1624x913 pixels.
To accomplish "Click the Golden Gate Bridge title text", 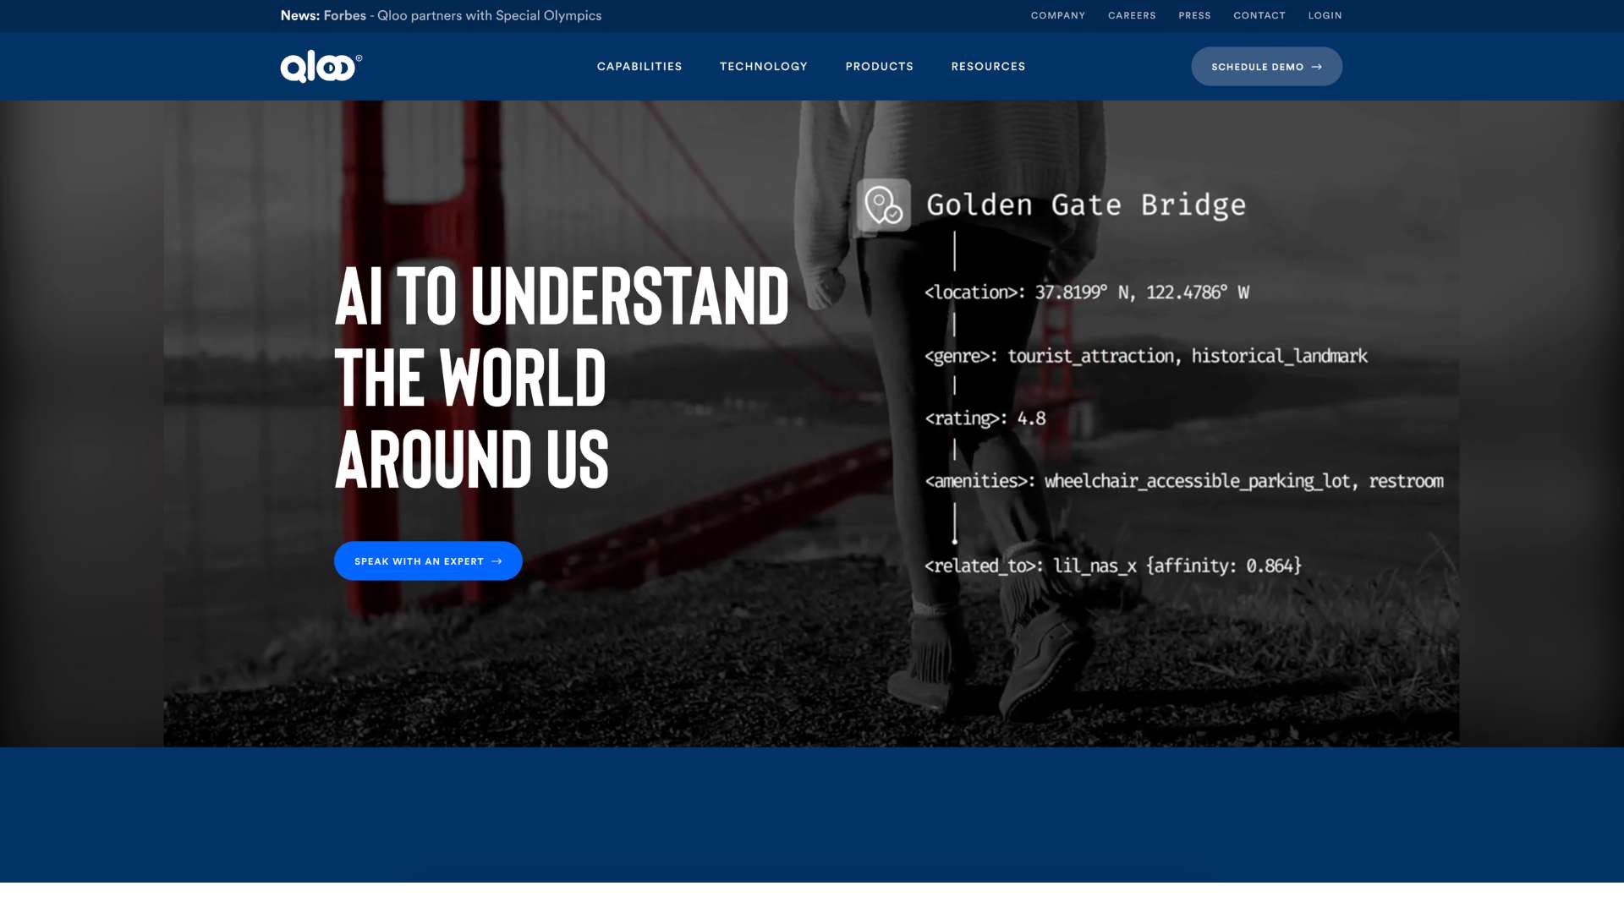I will [1086, 205].
